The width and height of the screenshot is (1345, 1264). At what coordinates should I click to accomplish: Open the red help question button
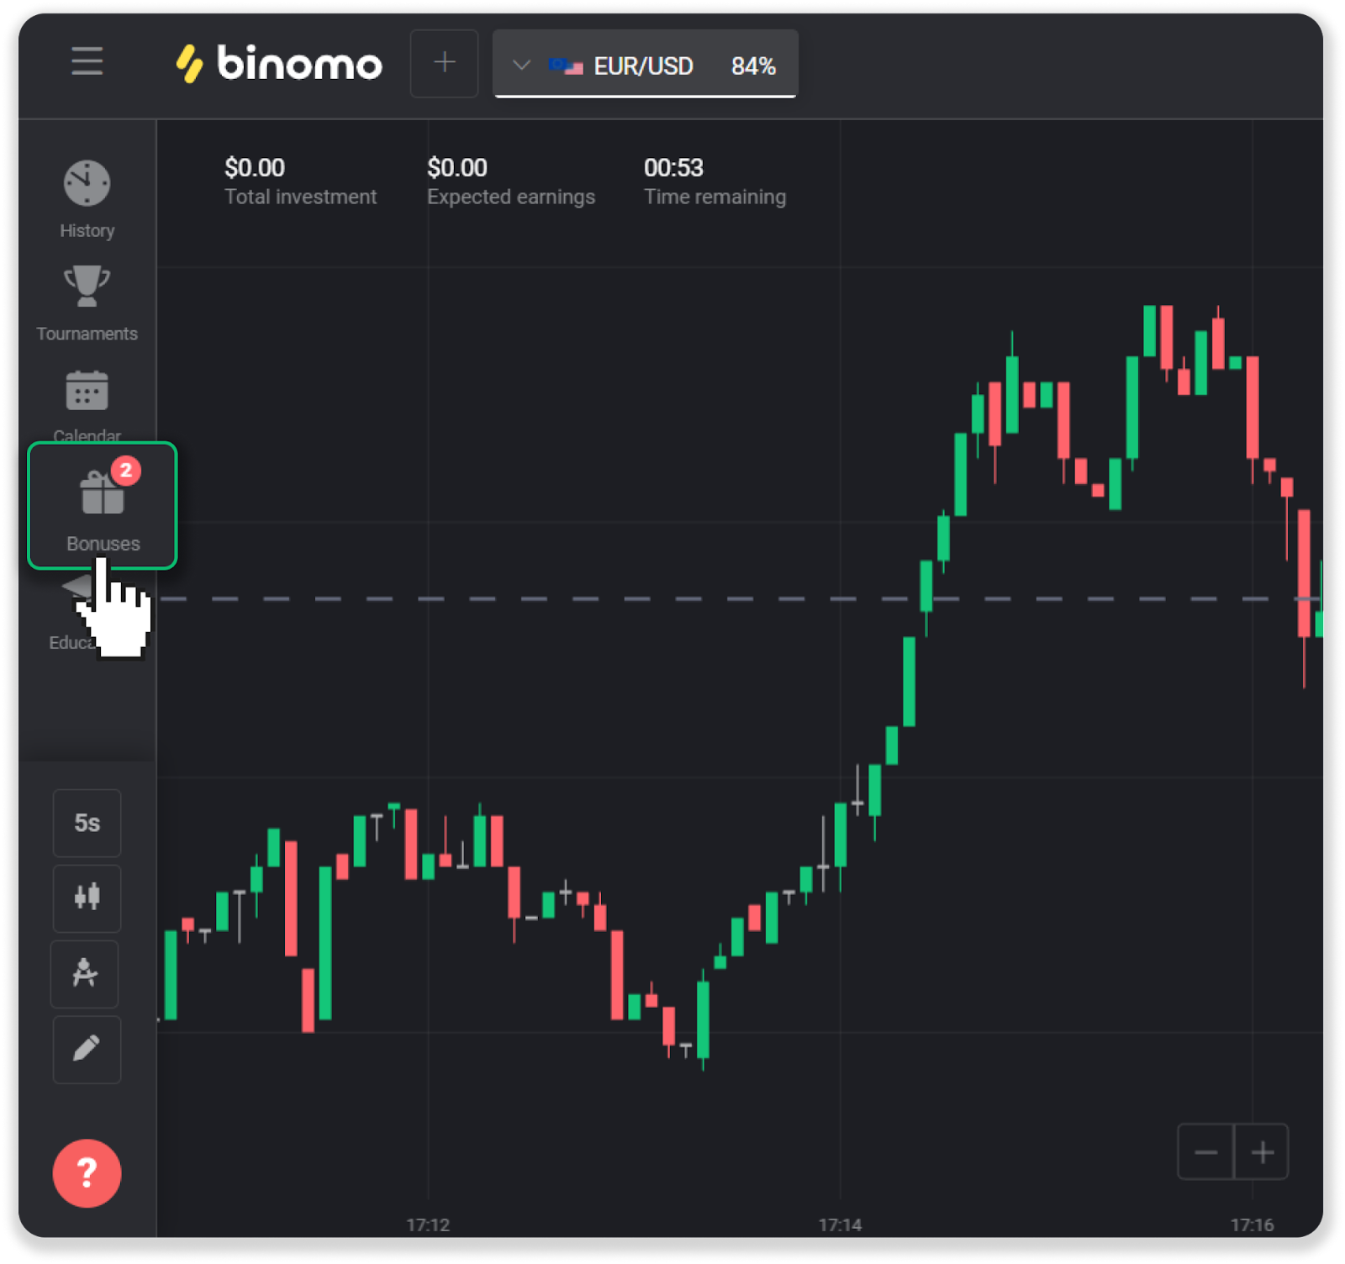(87, 1172)
